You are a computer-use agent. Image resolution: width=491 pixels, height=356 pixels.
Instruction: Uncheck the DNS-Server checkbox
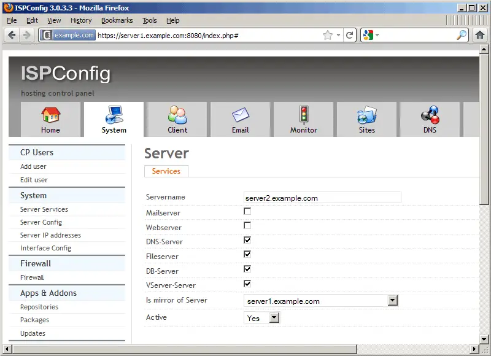tap(247, 240)
